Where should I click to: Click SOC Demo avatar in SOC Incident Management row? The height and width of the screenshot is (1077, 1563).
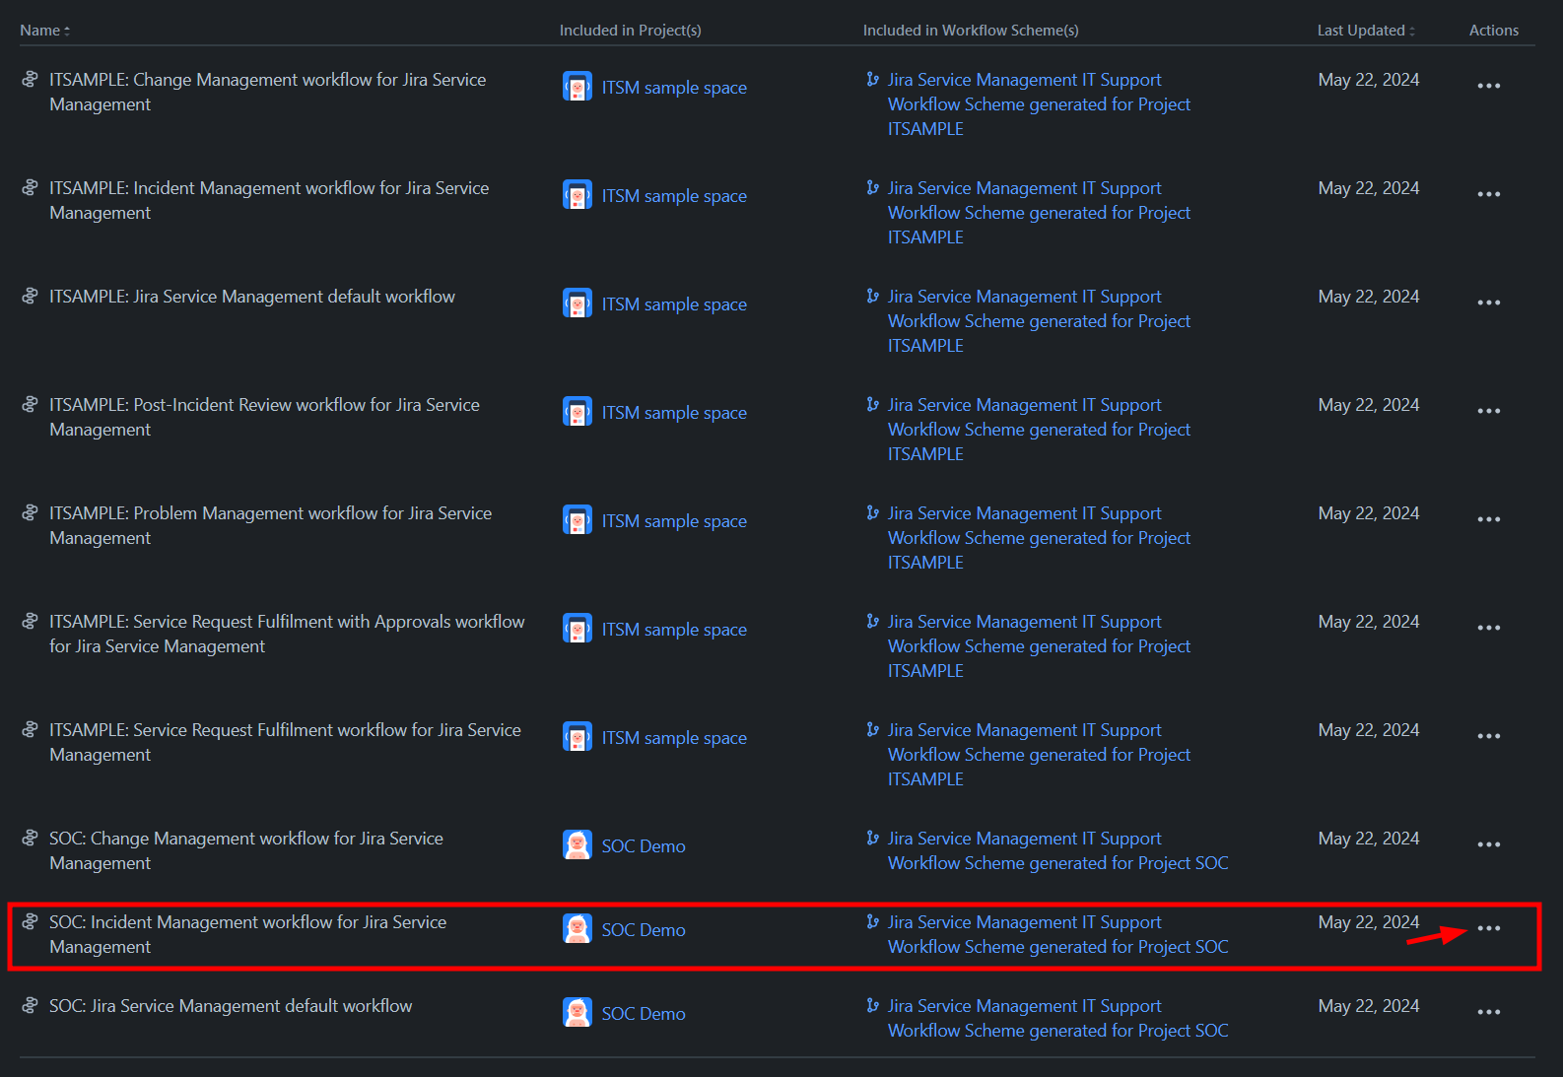click(x=578, y=929)
